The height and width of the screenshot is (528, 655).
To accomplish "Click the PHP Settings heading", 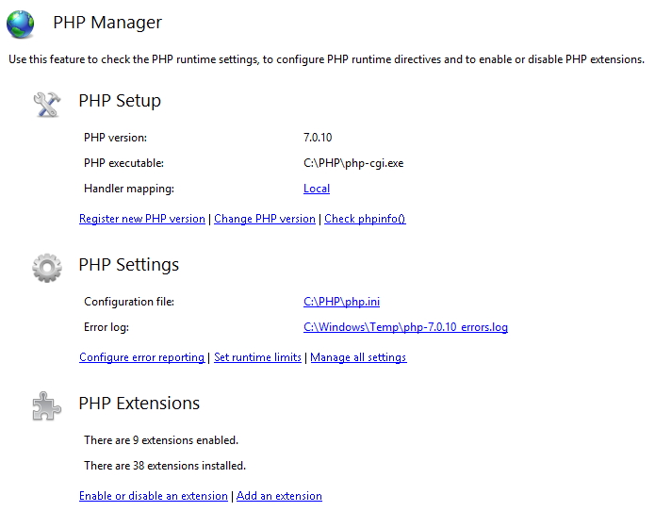I will [129, 265].
